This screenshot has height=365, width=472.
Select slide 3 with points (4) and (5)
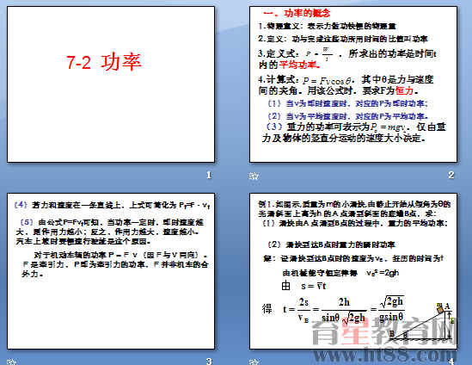[111, 271]
